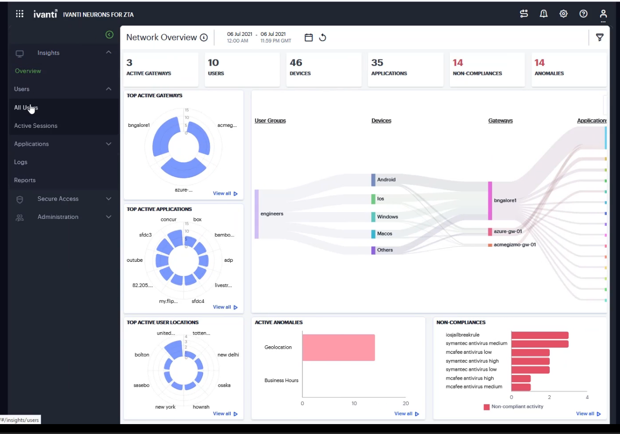Select the Macos device node
Viewport: 620px width, 434px height.
click(x=373, y=234)
